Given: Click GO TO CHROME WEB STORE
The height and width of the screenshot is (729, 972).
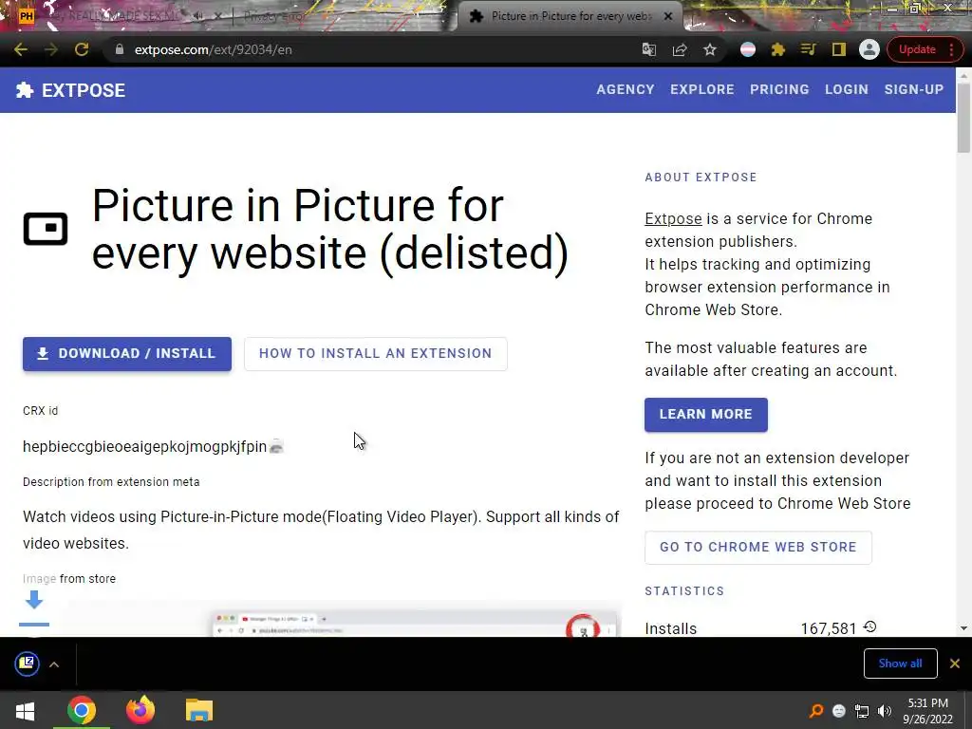Looking at the screenshot, I should click(758, 548).
